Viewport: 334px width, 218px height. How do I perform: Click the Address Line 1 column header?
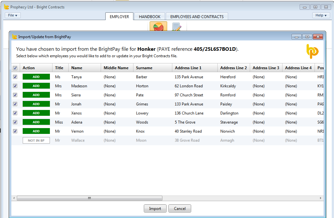click(x=195, y=68)
